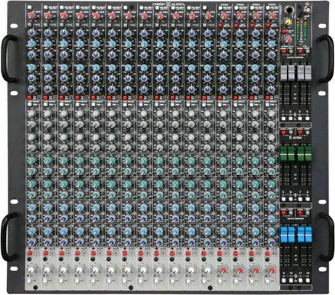Screen dimensions: 335x295
Task: Grab the gray master fader numbered 1
Action: (x=284, y=73)
